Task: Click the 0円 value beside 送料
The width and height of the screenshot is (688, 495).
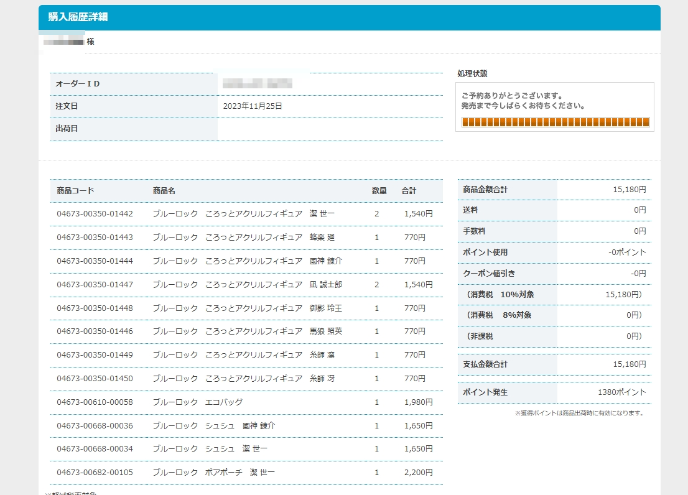Action: 640,210
